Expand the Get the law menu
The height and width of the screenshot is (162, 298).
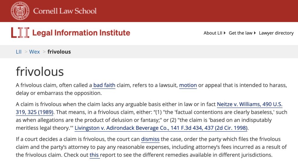(x=240, y=33)
